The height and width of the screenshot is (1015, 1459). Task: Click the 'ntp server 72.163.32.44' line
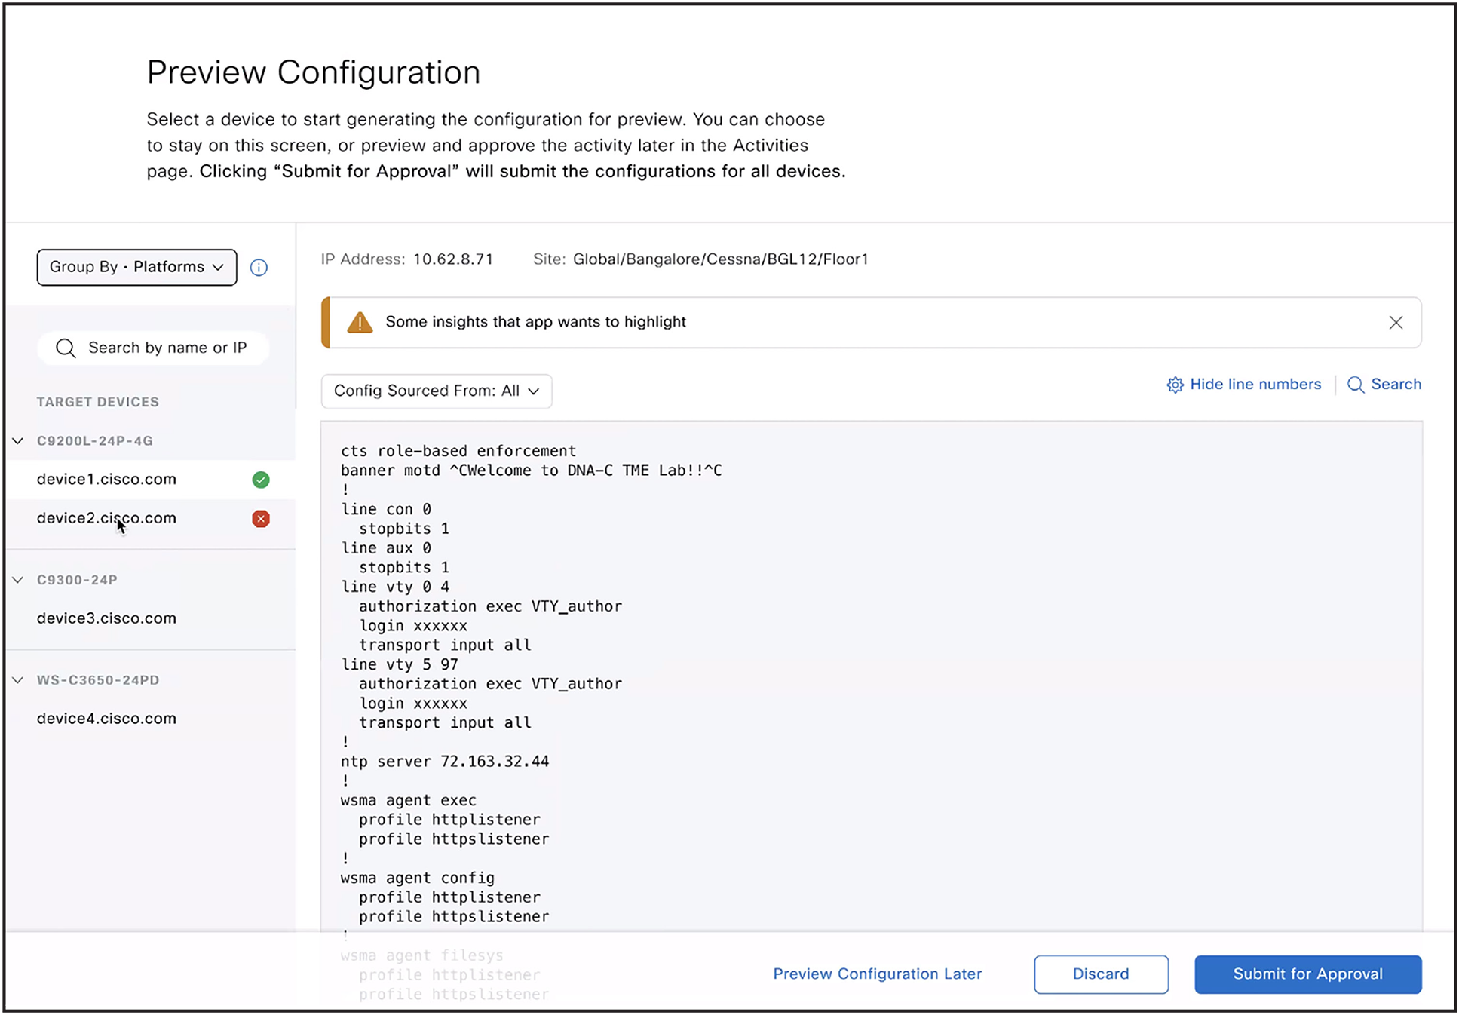tap(445, 762)
